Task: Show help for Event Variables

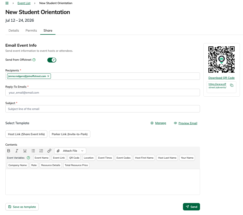Action: pos(28,158)
